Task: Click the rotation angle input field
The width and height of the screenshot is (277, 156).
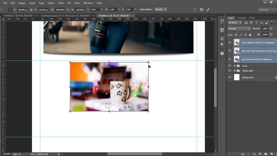Action: pyautogui.click(x=95, y=10)
